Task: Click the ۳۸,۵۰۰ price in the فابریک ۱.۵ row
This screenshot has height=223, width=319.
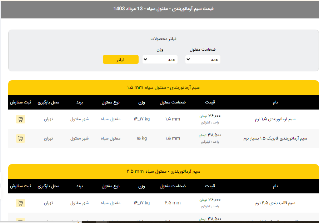Action: tap(215, 135)
